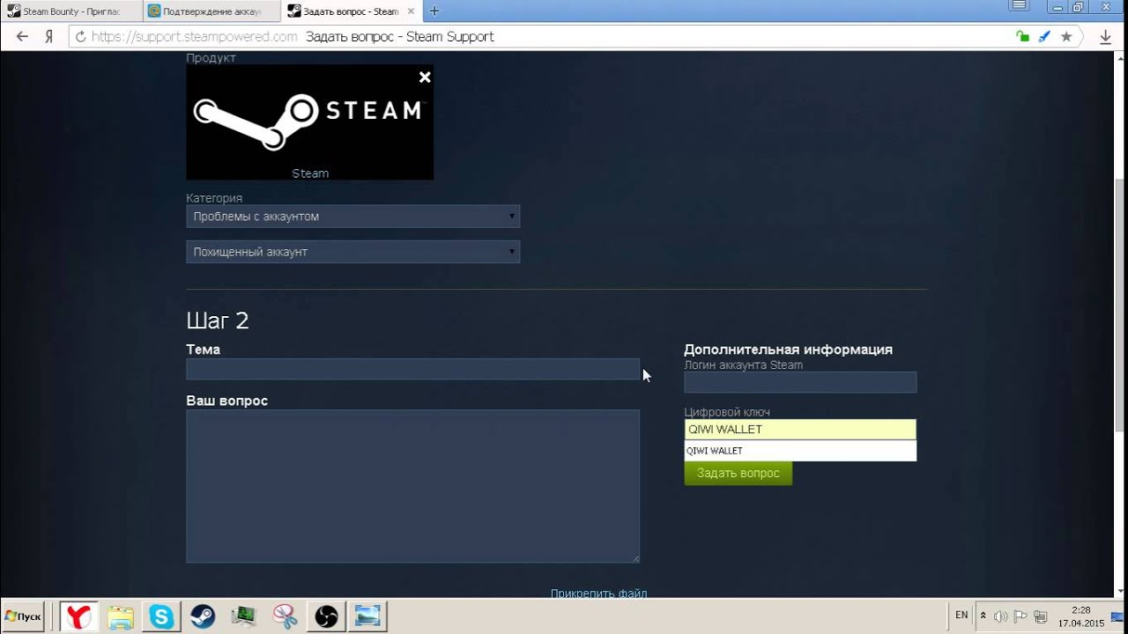Switch to Steam Bounty tab
The image size is (1128, 634).
coord(71,11)
